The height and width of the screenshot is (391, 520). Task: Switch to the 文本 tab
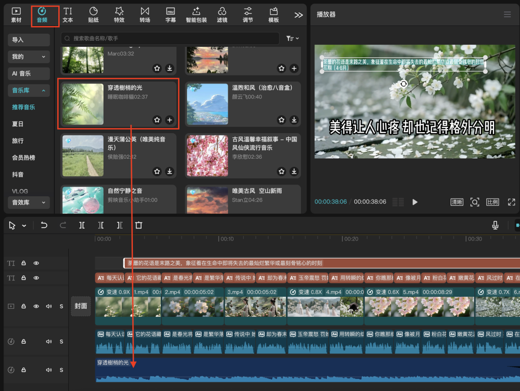pos(68,15)
